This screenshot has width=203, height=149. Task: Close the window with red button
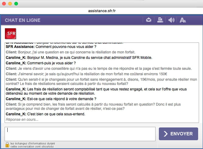(4, 4)
